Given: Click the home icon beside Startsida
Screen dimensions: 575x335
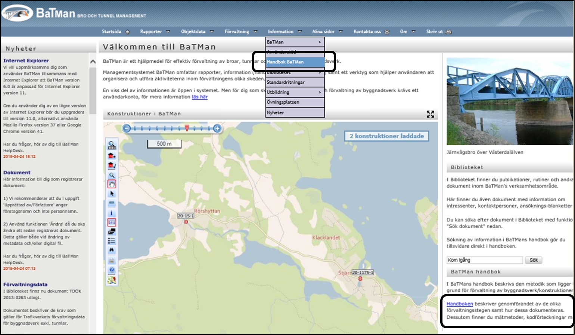Looking at the screenshot, I should (127, 32).
